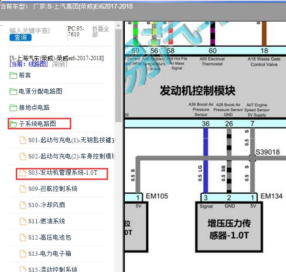The image size is (286, 272).
Task: Click open-folder icon beside 子系统电路图
Action: (x=13, y=124)
